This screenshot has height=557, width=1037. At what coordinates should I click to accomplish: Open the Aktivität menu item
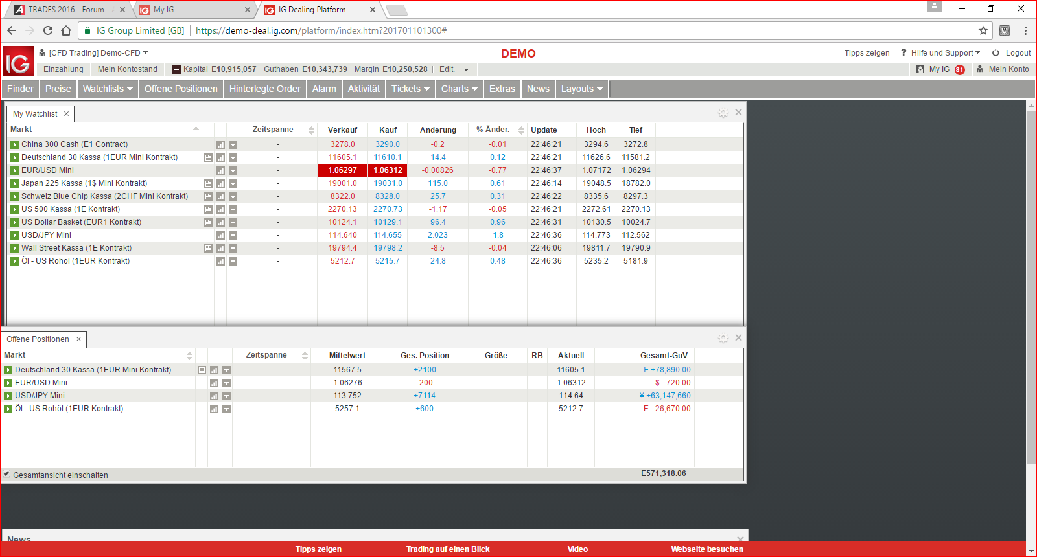pos(364,89)
